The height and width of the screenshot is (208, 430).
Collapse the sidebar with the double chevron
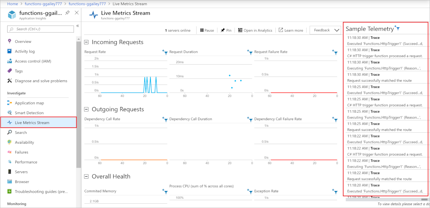pyautogui.click(x=77, y=26)
